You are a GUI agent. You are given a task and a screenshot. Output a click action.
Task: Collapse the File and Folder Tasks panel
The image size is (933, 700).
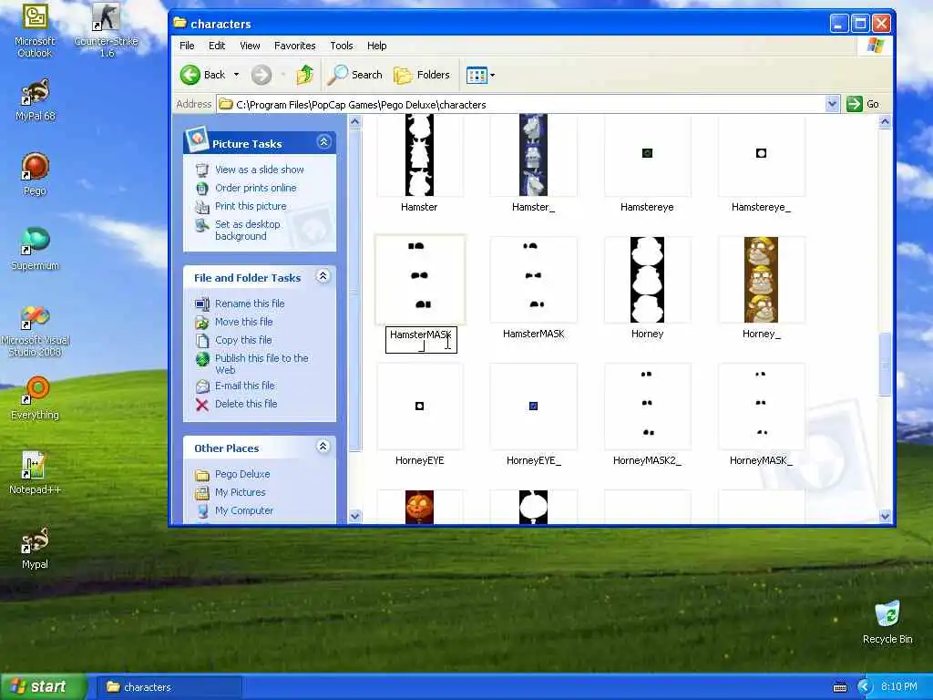(x=323, y=276)
